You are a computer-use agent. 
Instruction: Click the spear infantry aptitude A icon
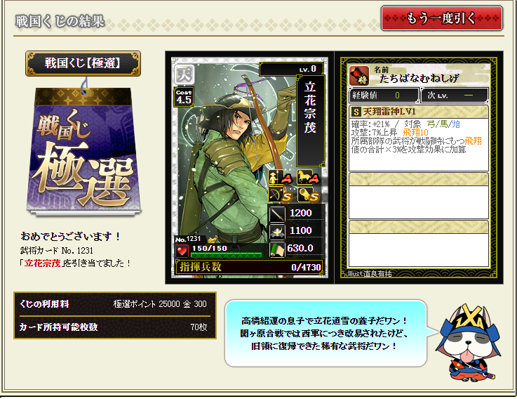click(281, 177)
